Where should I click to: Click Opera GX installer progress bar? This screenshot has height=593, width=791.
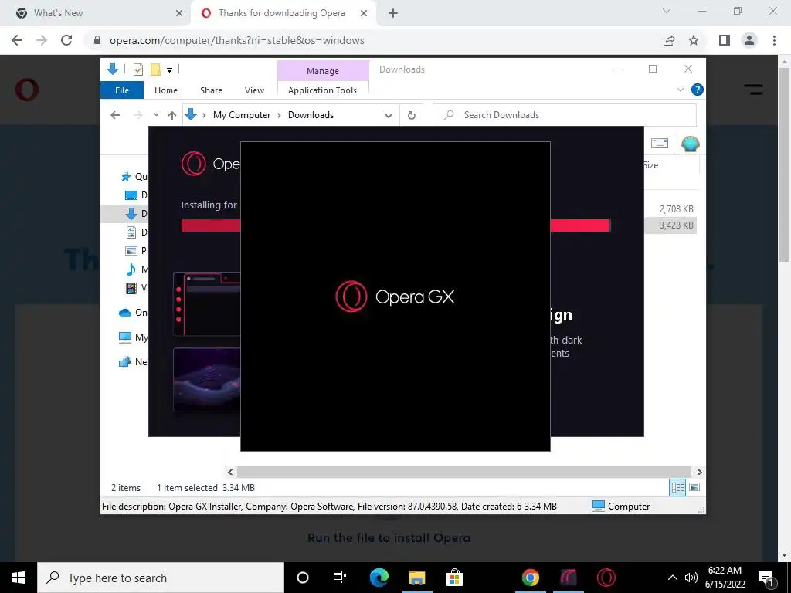coord(395,225)
